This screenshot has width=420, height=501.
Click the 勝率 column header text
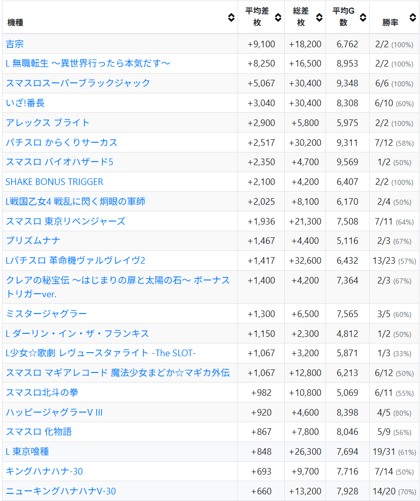391,23
